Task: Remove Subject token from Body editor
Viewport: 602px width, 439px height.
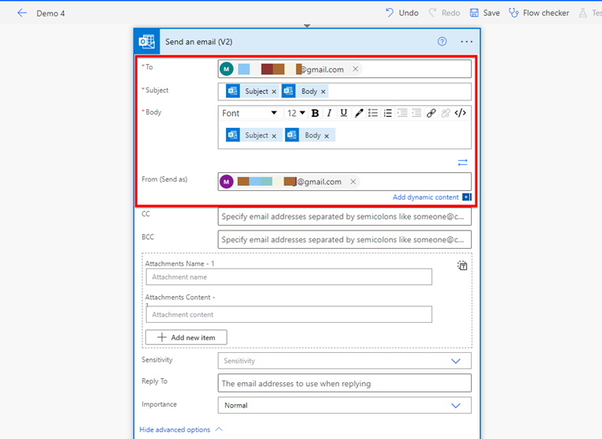Action: pyautogui.click(x=274, y=136)
